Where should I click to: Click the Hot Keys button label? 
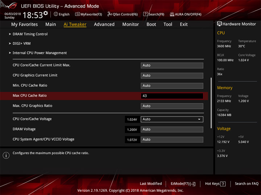[212, 184]
